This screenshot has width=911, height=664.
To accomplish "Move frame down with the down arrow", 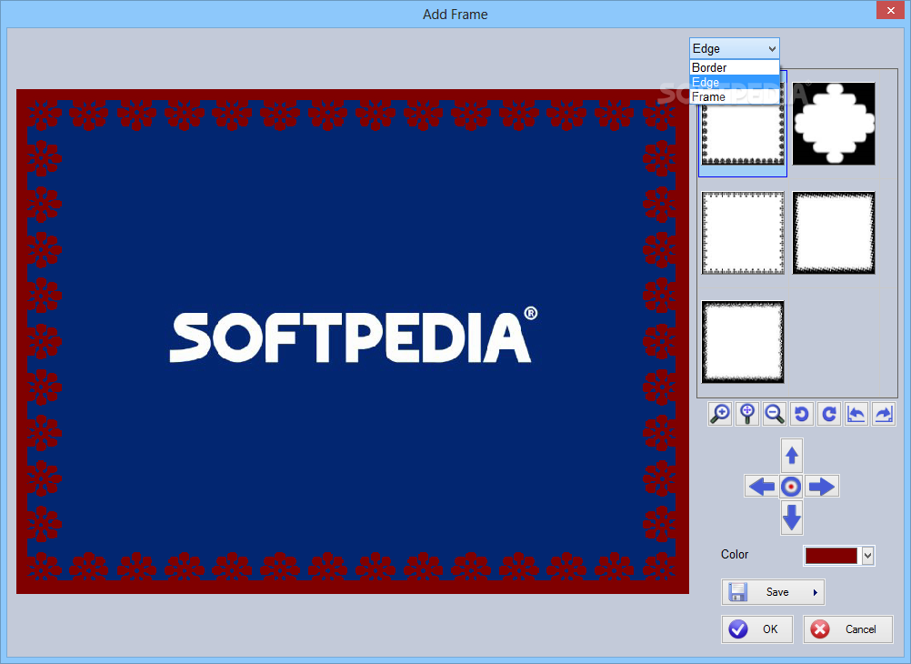I will [x=792, y=518].
